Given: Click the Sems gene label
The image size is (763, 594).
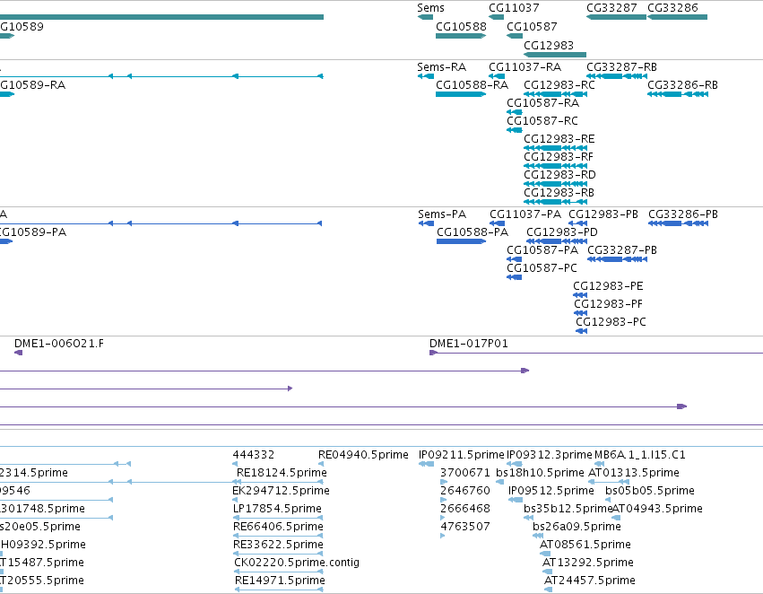Looking at the screenshot, I should [x=430, y=8].
